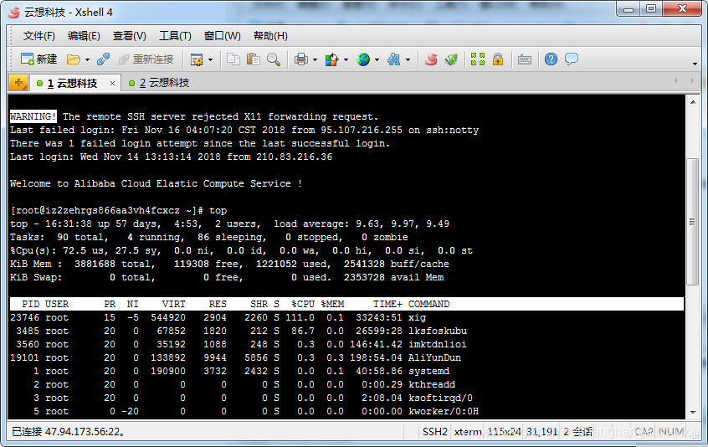The width and height of the screenshot is (708, 447).
Task: Click the load average values text
Action: point(403,224)
